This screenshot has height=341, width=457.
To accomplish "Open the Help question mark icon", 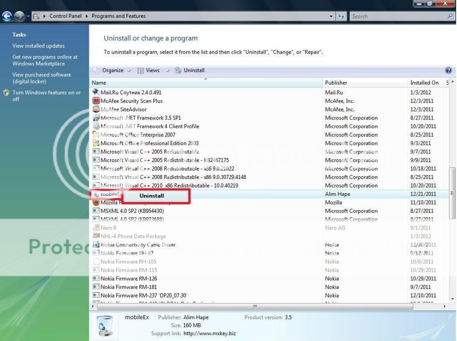I will pos(448,70).
